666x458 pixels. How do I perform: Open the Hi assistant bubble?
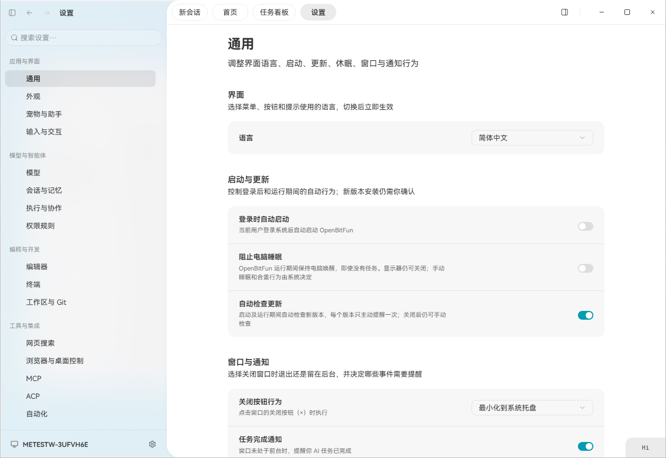[x=645, y=447]
